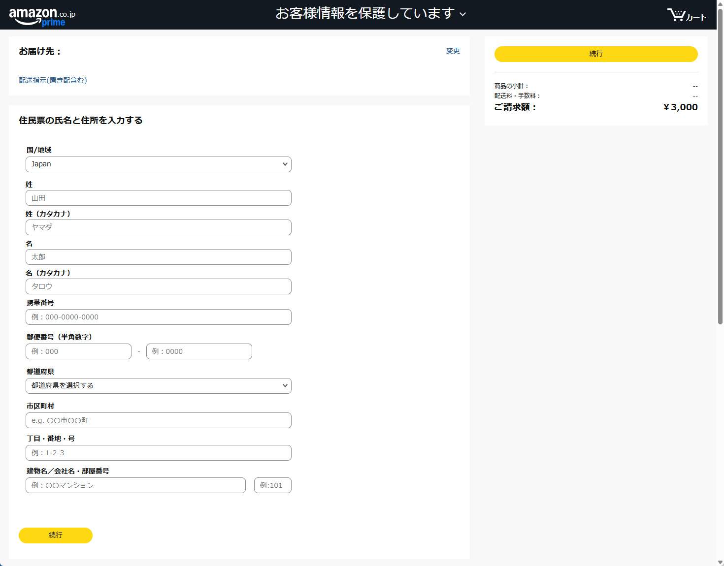724x566 pixels.
Task: Click the お届け先： heading
Action: click(40, 52)
